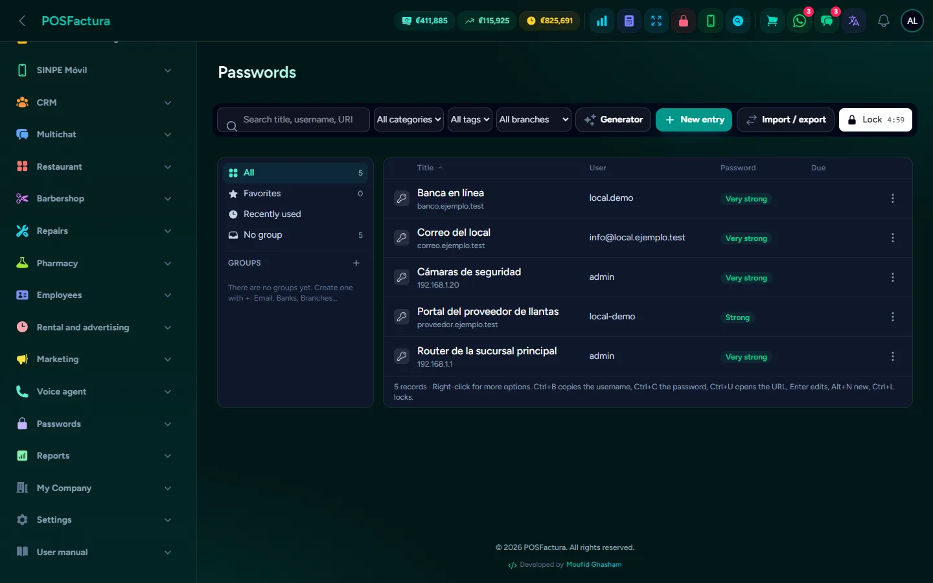Select the All filter in password list
Screen dimensions: 933x583
click(x=295, y=173)
